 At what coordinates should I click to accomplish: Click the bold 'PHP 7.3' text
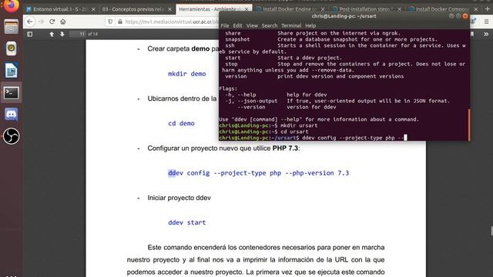pos(285,149)
